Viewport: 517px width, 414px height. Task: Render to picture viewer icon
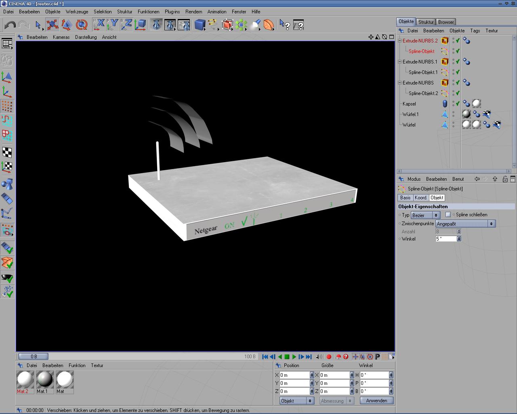click(x=170, y=25)
